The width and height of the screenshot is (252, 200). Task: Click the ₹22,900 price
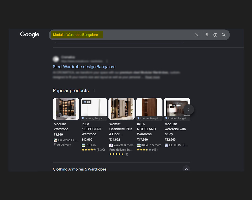point(170,140)
